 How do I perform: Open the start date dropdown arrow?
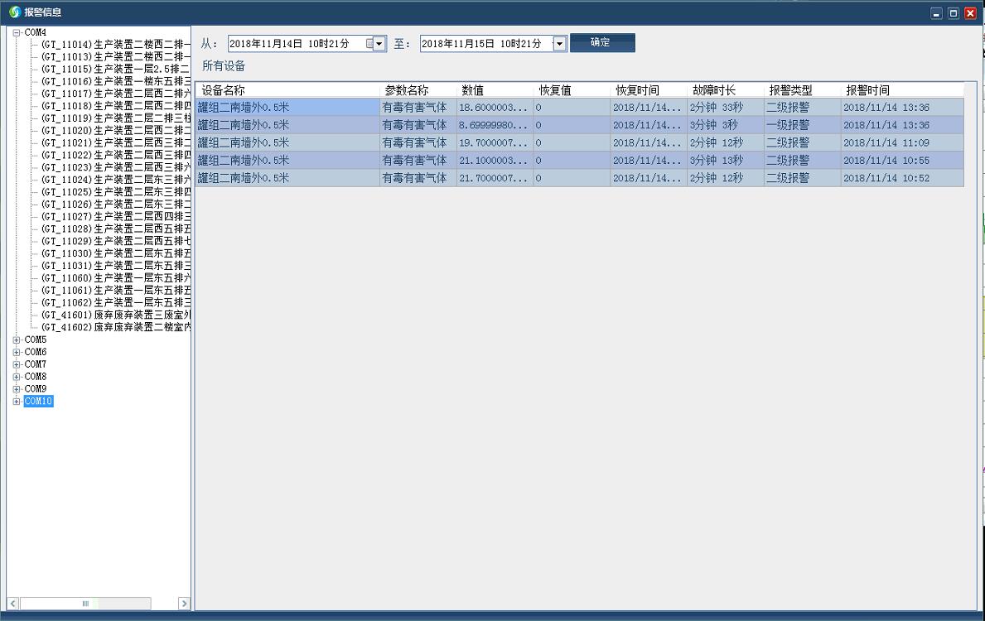(x=379, y=44)
